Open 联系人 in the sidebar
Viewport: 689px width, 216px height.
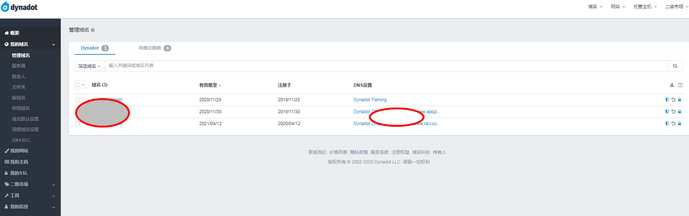pyautogui.click(x=19, y=77)
